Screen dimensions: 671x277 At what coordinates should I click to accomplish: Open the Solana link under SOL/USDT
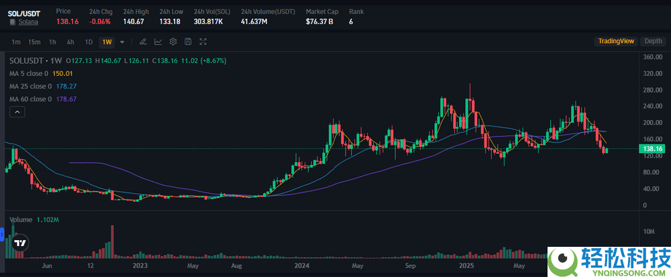(28, 22)
